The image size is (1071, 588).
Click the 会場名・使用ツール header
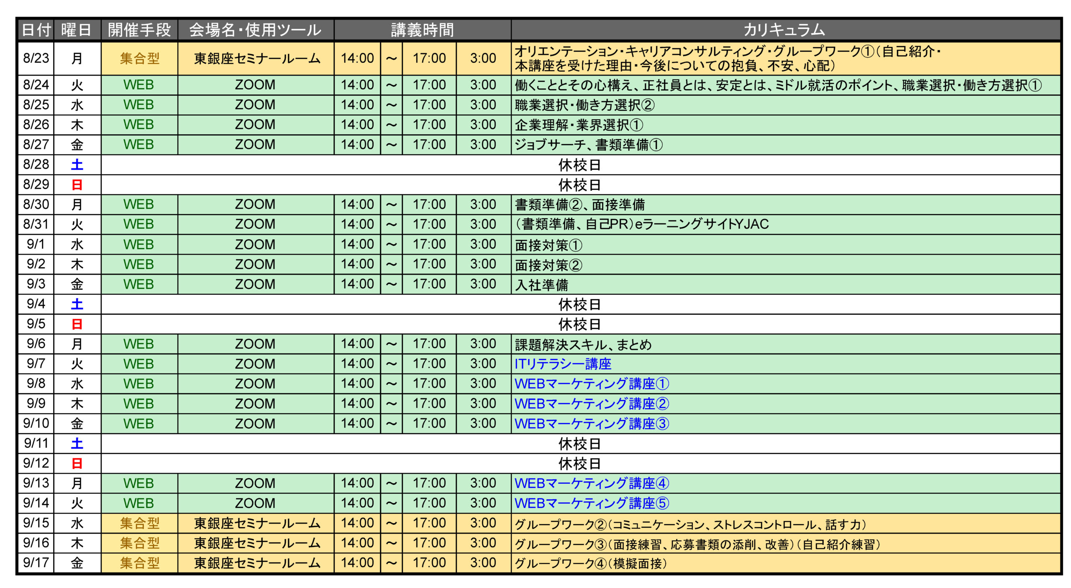coord(255,30)
